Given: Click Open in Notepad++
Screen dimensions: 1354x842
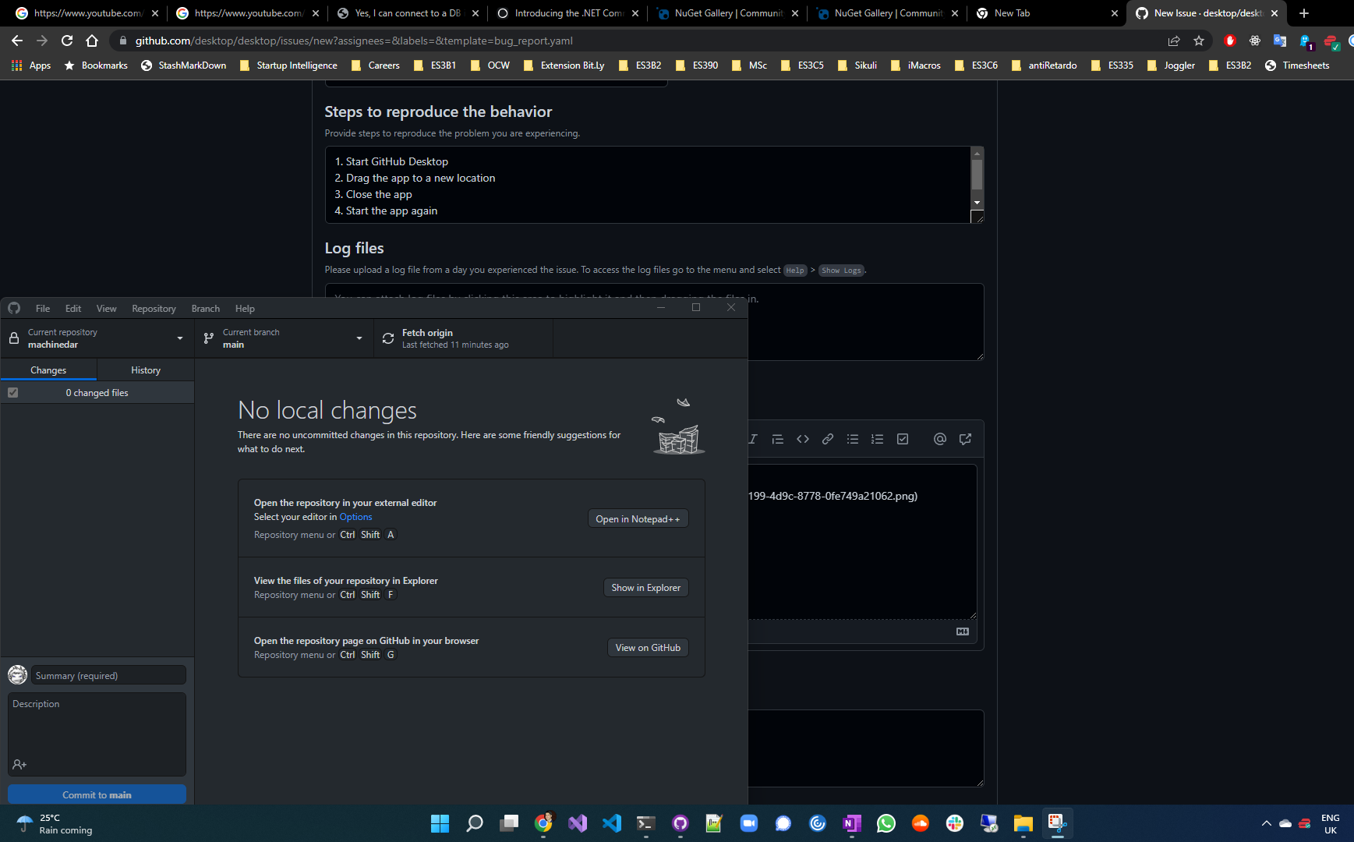Looking at the screenshot, I should pos(638,518).
